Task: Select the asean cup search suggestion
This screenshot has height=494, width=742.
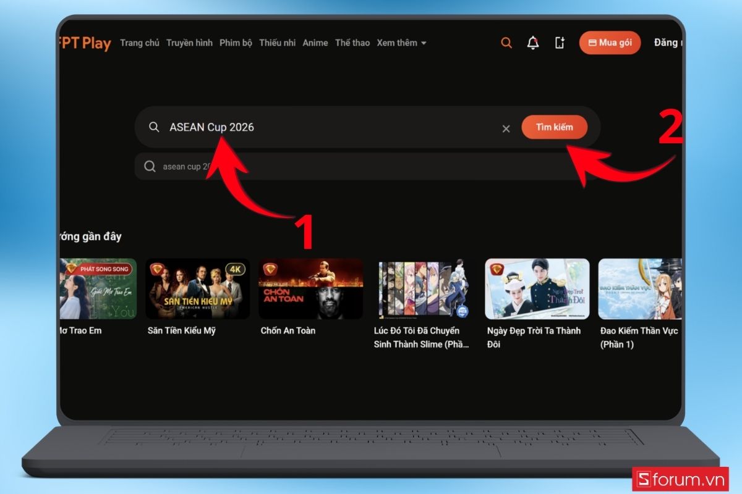Action: pos(359,166)
